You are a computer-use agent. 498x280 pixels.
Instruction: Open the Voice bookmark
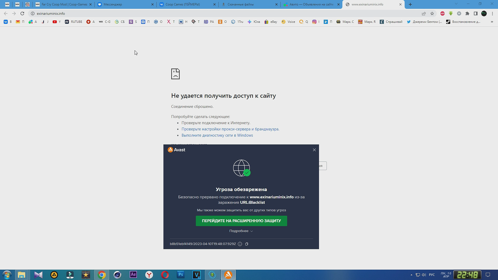coord(288,22)
